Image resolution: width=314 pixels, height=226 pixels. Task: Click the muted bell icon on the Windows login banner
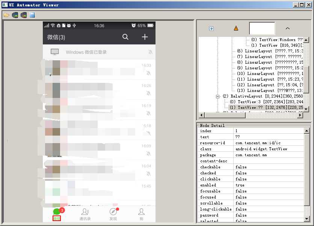150,52
